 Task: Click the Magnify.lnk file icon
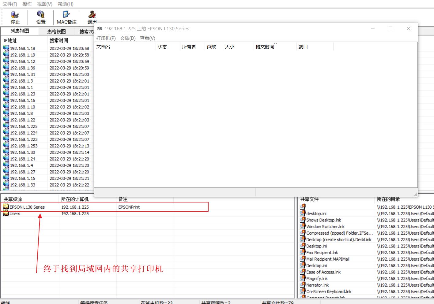tap(303, 278)
